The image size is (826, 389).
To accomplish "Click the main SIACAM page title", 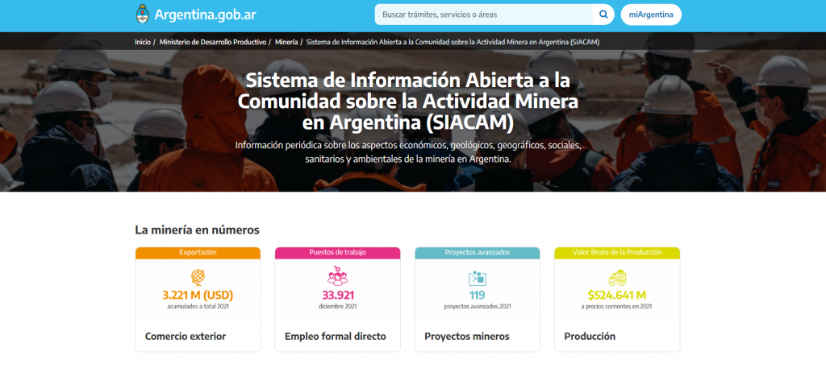I will click(408, 101).
